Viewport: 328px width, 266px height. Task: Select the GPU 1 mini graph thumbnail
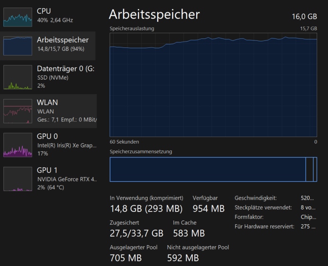tap(18, 179)
